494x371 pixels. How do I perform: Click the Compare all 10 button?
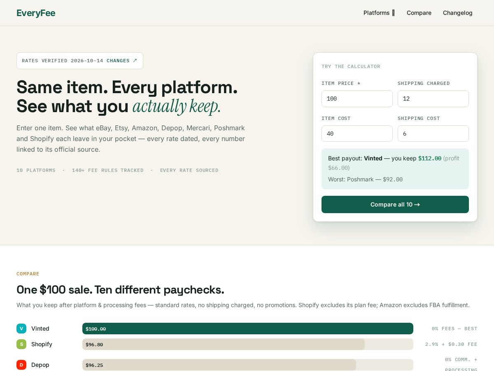point(395,204)
